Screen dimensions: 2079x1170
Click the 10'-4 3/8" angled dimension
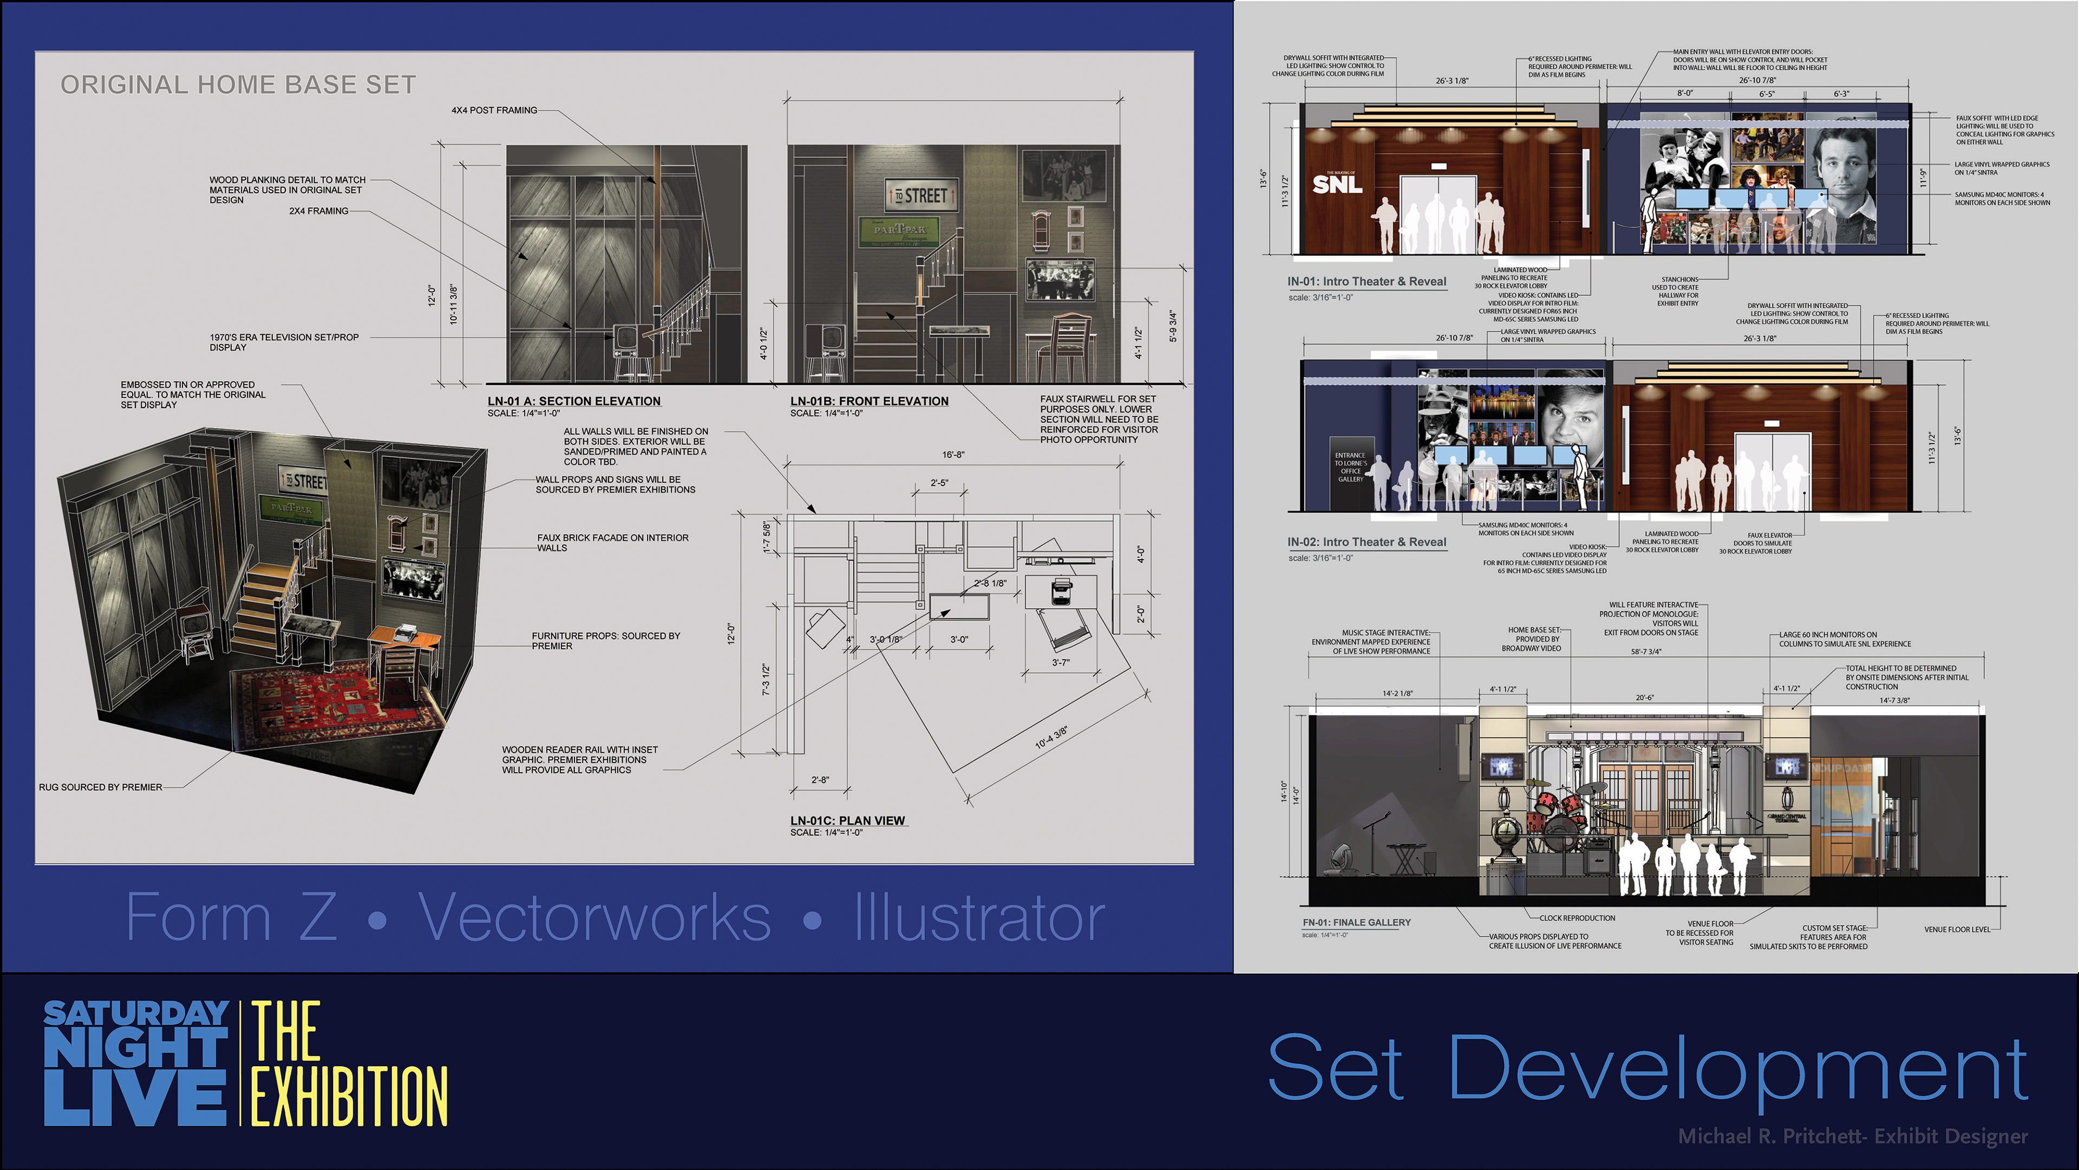click(1051, 737)
